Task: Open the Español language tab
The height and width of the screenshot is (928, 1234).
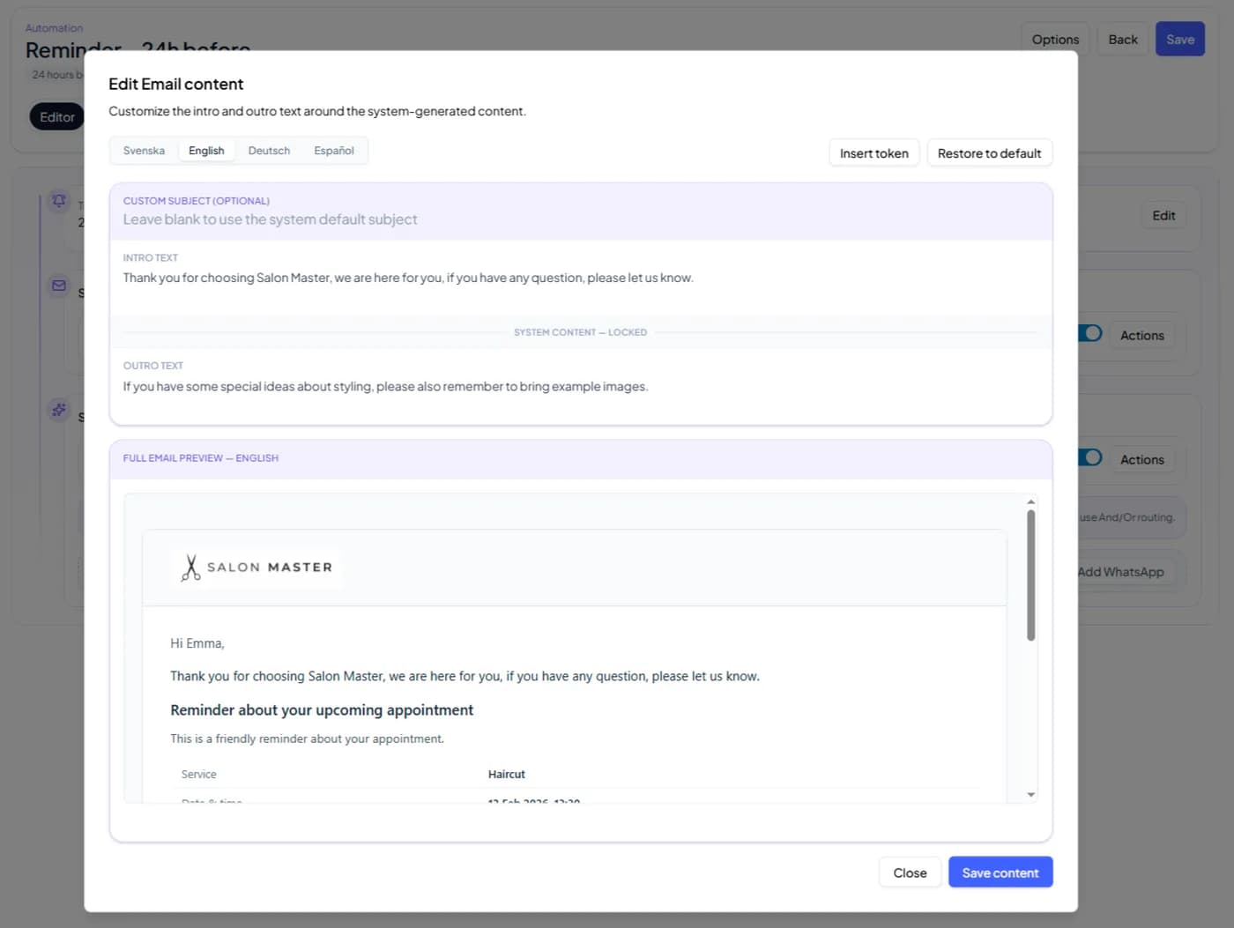Action: (333, 150)
